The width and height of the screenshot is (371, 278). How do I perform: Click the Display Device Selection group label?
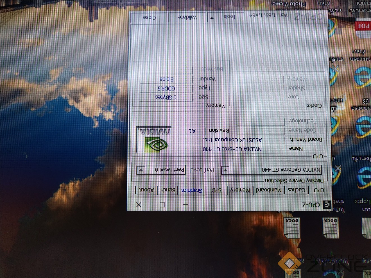(x=294, y=180)
